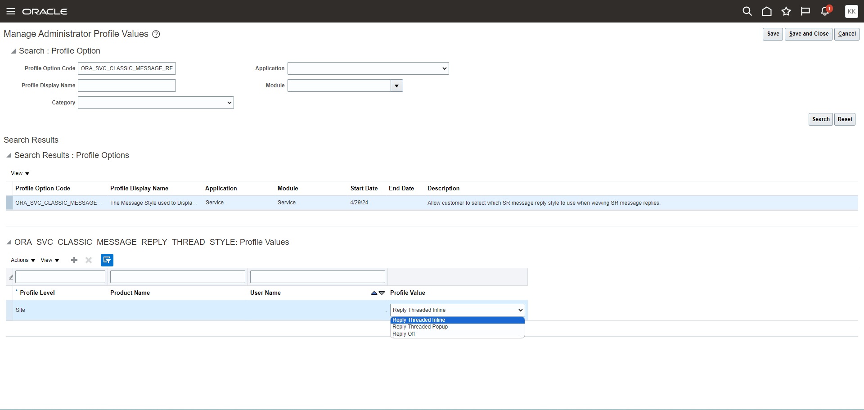Open the Profile Value dropdown for Site
This screenshot has height=410, width=864.
click(458, 310)
